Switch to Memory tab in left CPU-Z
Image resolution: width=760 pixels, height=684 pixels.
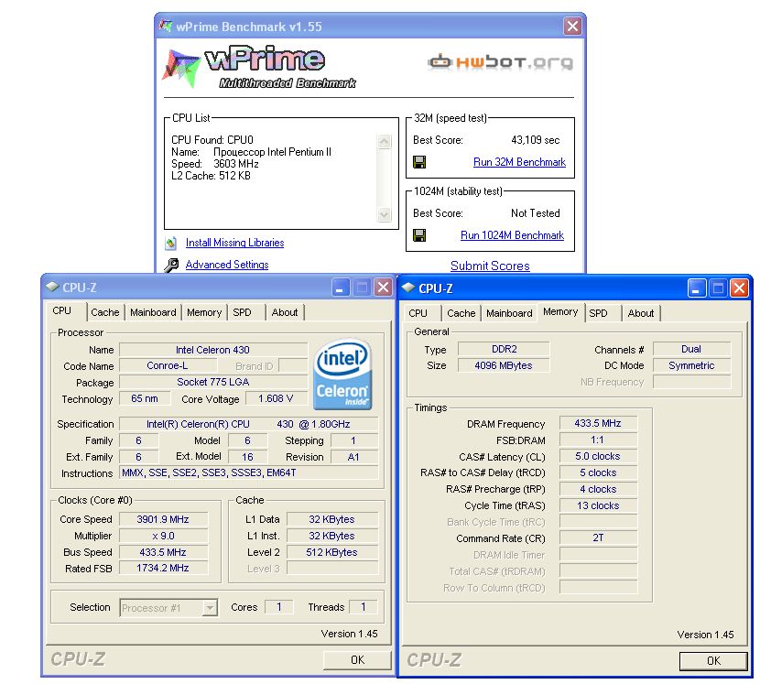point(204,312)
